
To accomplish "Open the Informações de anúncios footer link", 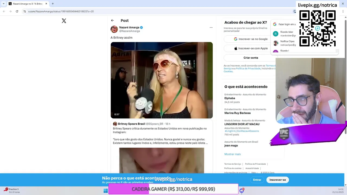I will pyautogui.click(x=236, y=173).
